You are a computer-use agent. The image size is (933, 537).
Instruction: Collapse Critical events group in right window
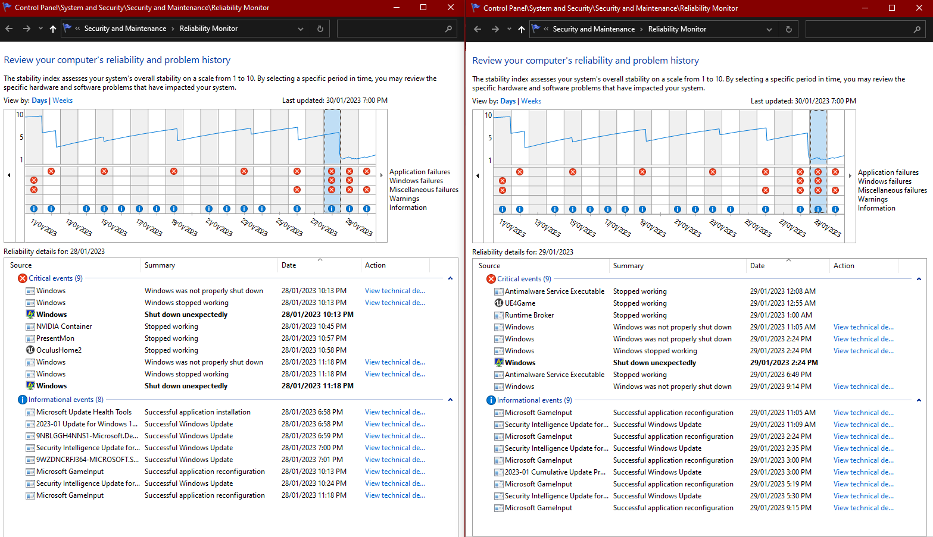tap(919, 279)
